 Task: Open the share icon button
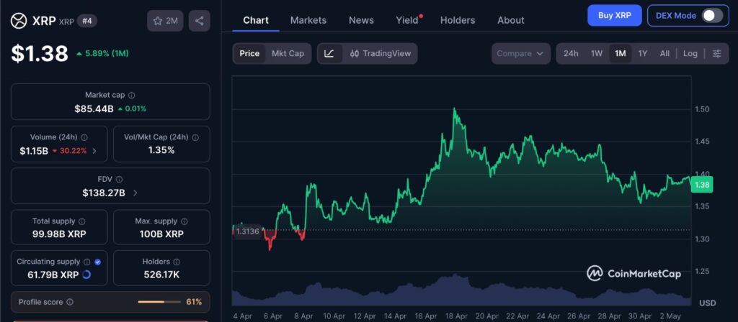click(x=199, y=21)
